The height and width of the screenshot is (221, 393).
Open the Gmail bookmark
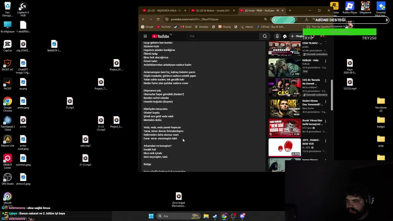coord(186,27)
